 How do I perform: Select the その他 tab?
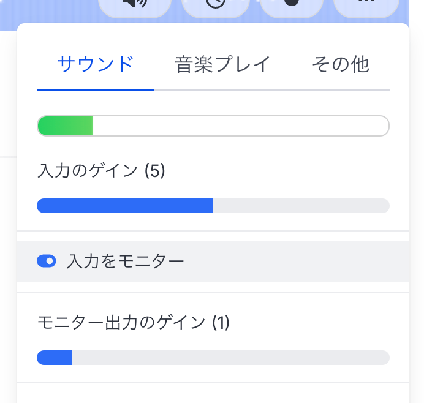[341, 64]
